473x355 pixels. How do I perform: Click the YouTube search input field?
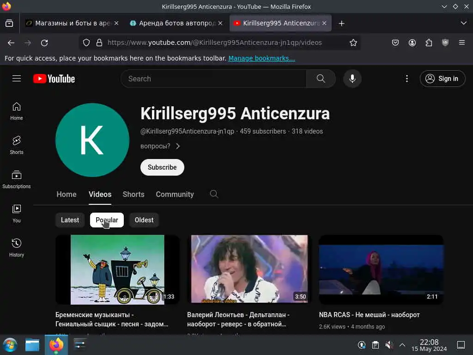213,79
